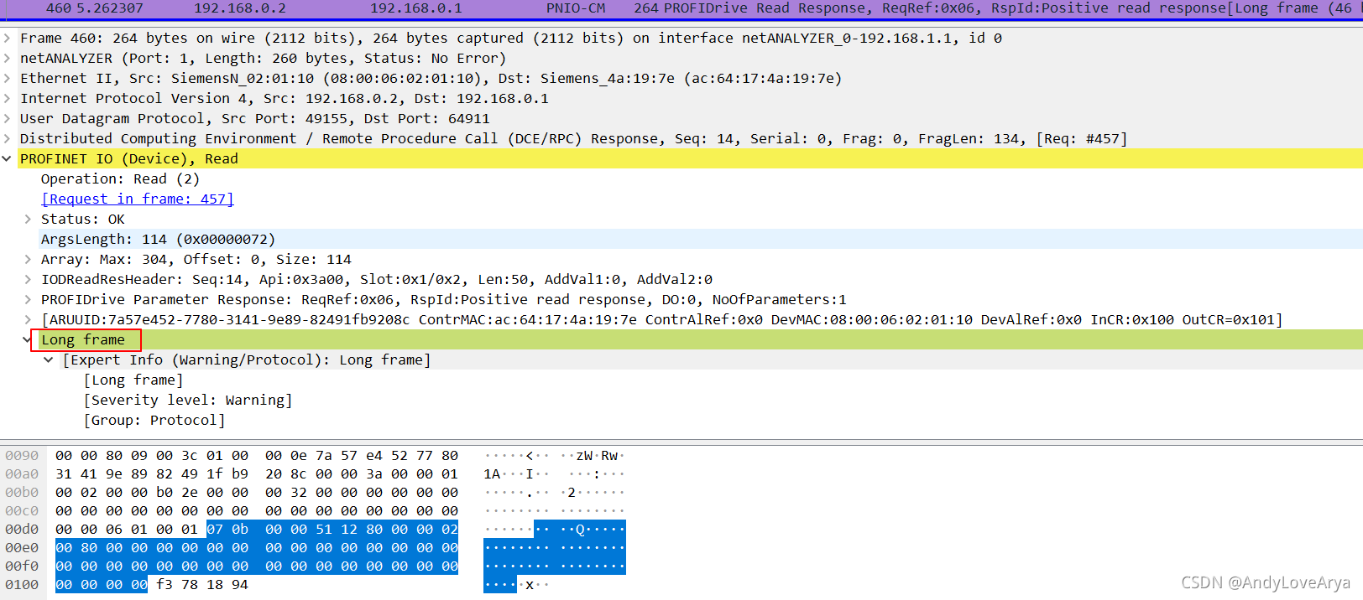1363x600 pixels.
Task: Expand User Datagram Protocol row
Action: (x=7, y=119)
